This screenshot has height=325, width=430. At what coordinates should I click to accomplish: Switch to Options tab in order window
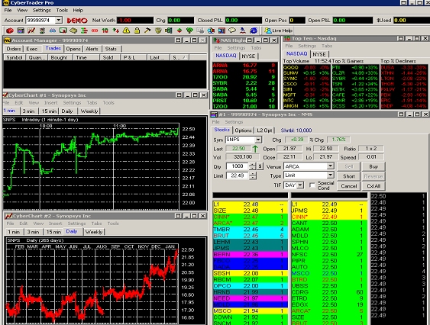click(x=243, y=130)
